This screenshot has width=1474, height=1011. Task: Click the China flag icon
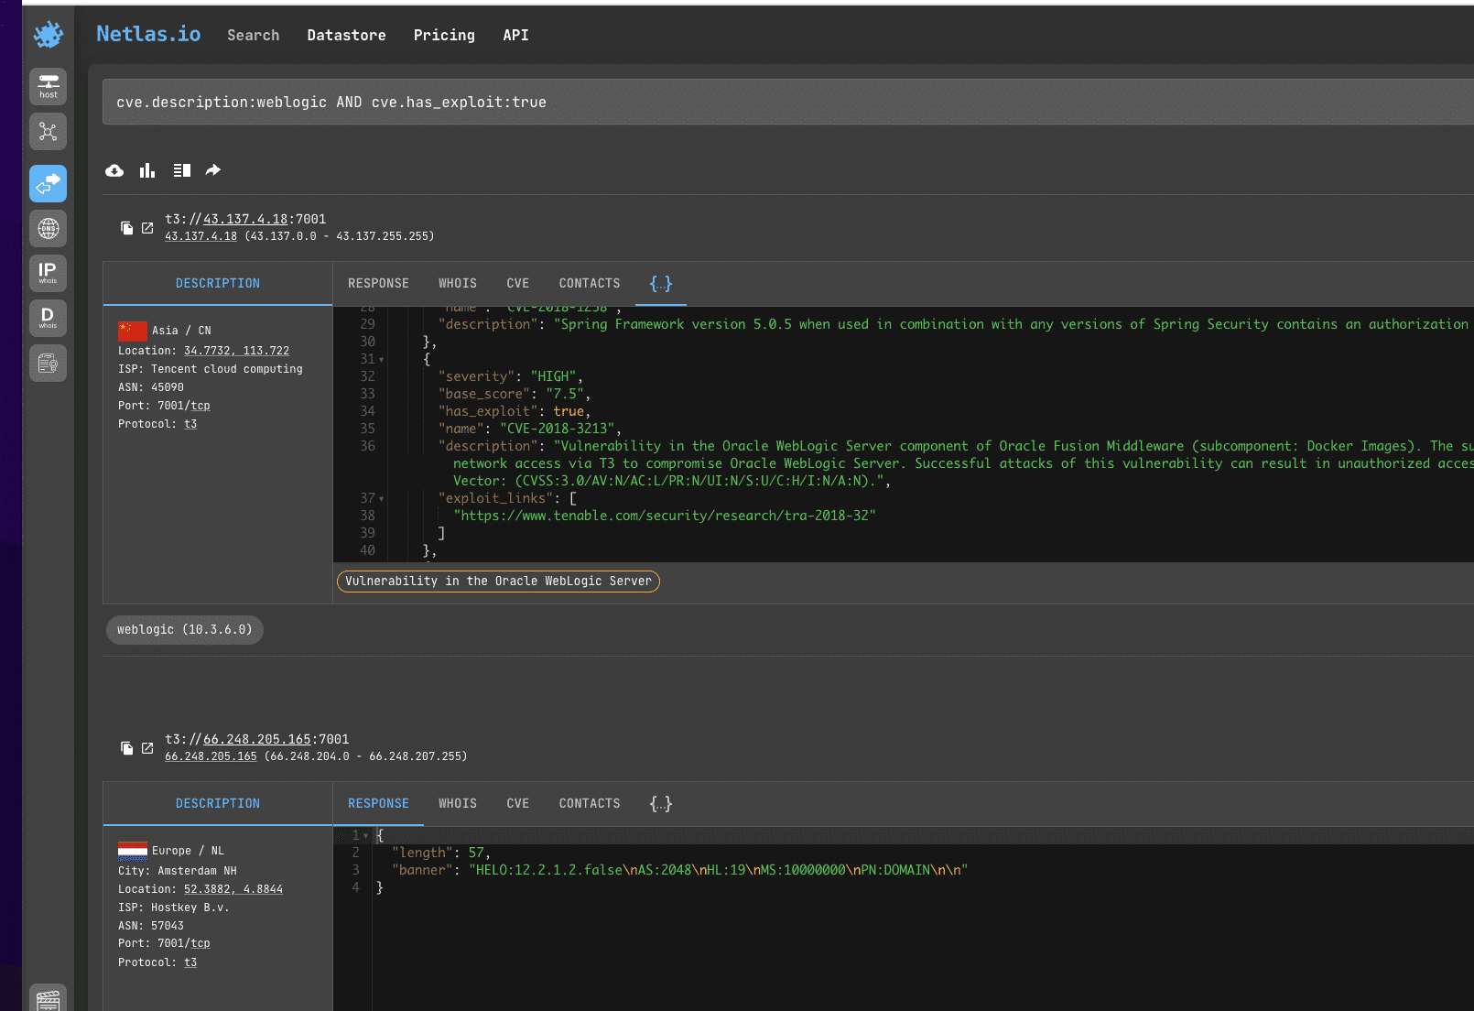pyautogui.click(x=133, y=331)
